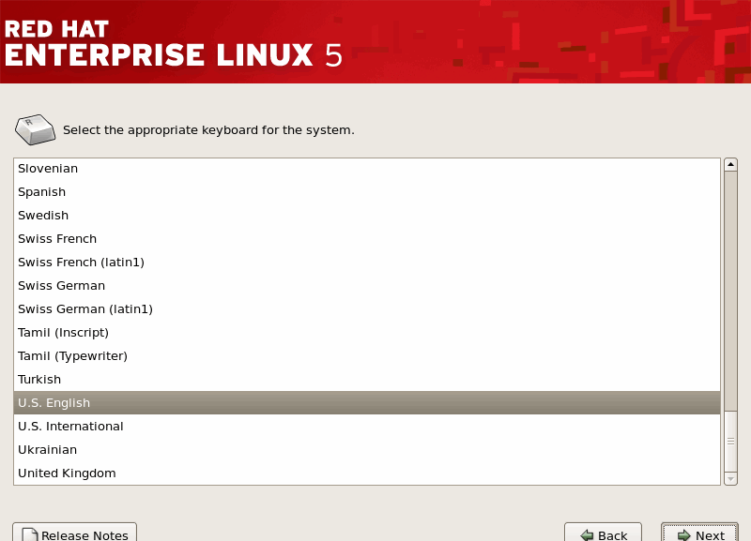Screen dimensions: 751x541
Task: Select Swiss German (latin1) entry
Action: tap(84, 309)
